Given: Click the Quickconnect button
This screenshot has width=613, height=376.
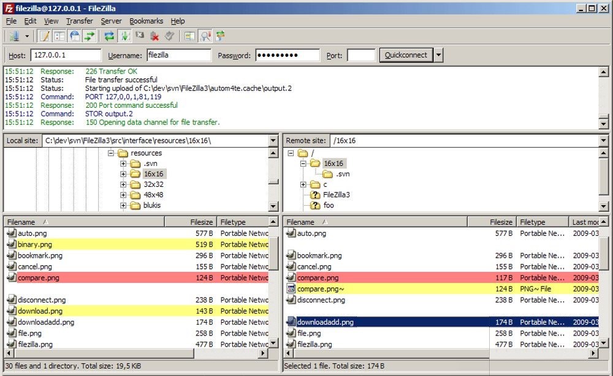Looking at the screenshot, I should click(406, 55).
